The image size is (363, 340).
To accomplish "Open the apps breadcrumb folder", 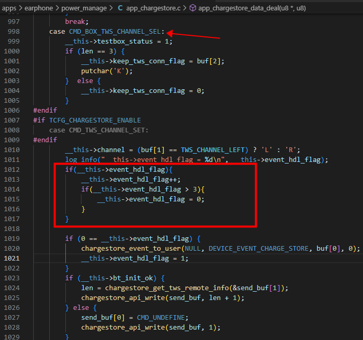I will tap(9, 8).
